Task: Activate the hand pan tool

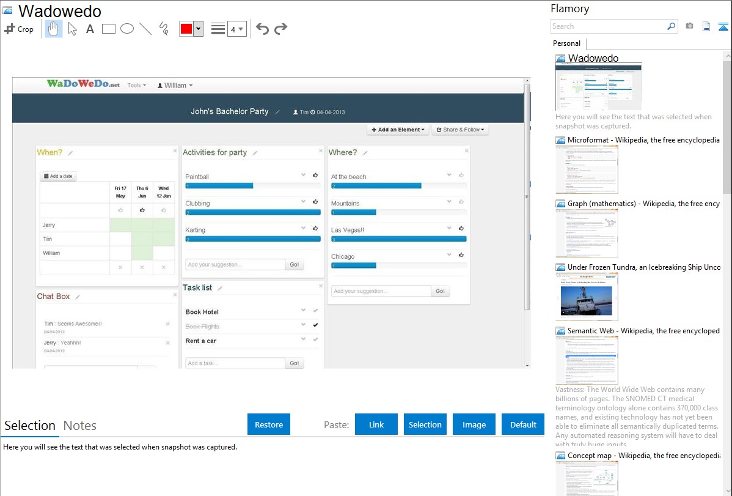Action: point(54,29)
